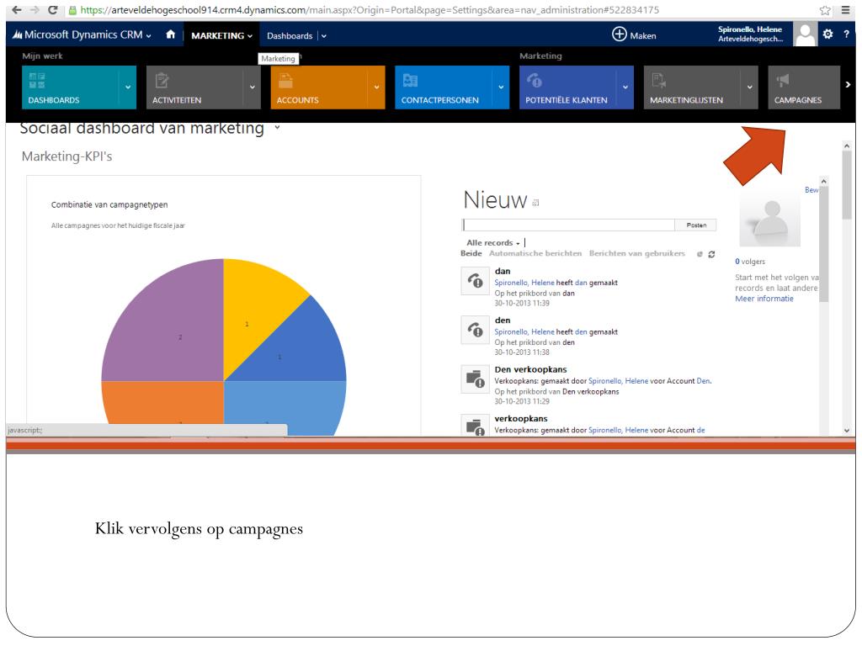Expand the ACTIVITEITEN tile dropdown arrow

[x=252, y=87]
